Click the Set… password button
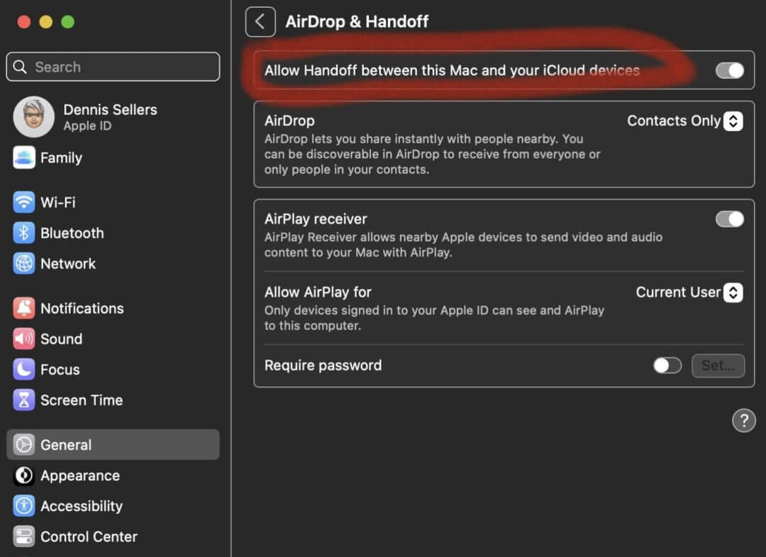The height and width of the screenshot is (557, 766). pos(718,366)
